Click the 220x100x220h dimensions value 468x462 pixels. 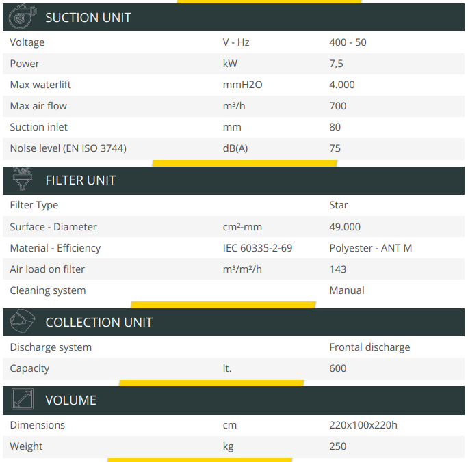point(363,425)
